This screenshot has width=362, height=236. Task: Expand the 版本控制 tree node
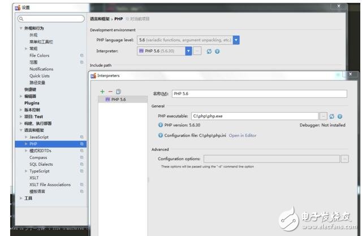point(21,110)
